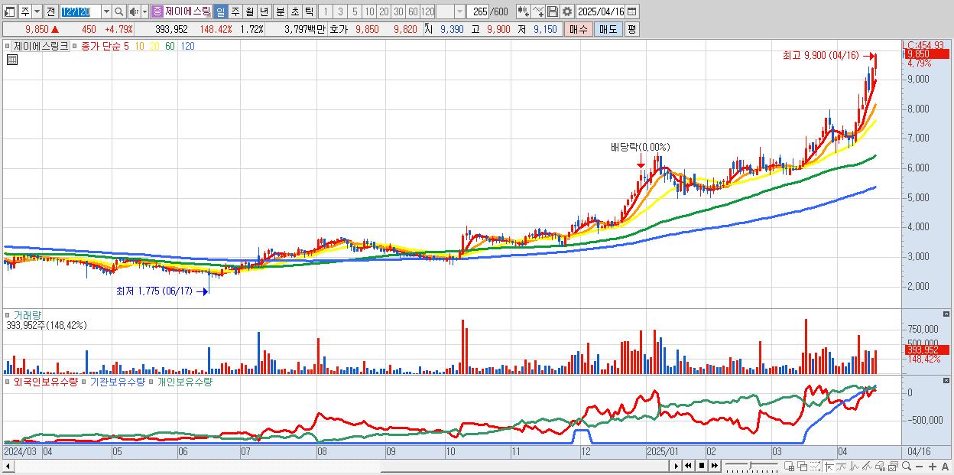Click the horizontal chart scrollbar right arrow
954x475 pixels.
[676, 466]
